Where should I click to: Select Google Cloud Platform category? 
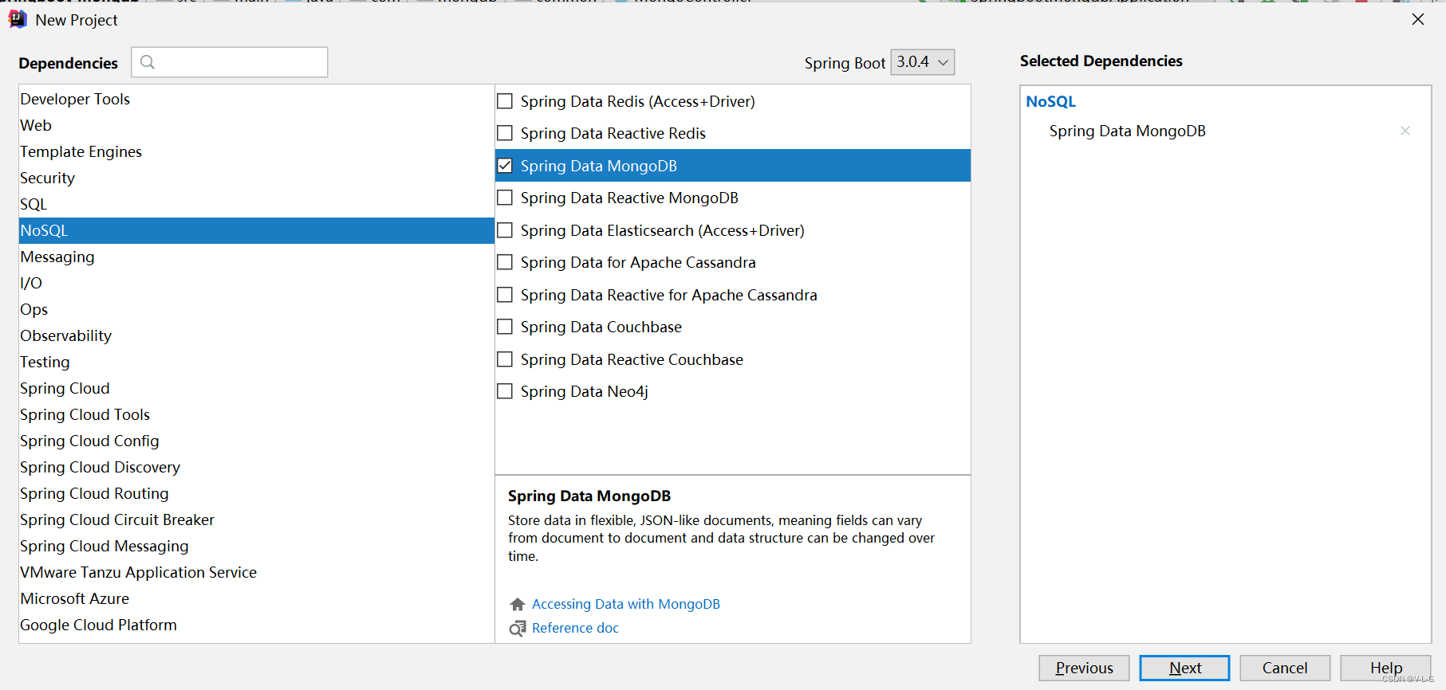point(256,625)
